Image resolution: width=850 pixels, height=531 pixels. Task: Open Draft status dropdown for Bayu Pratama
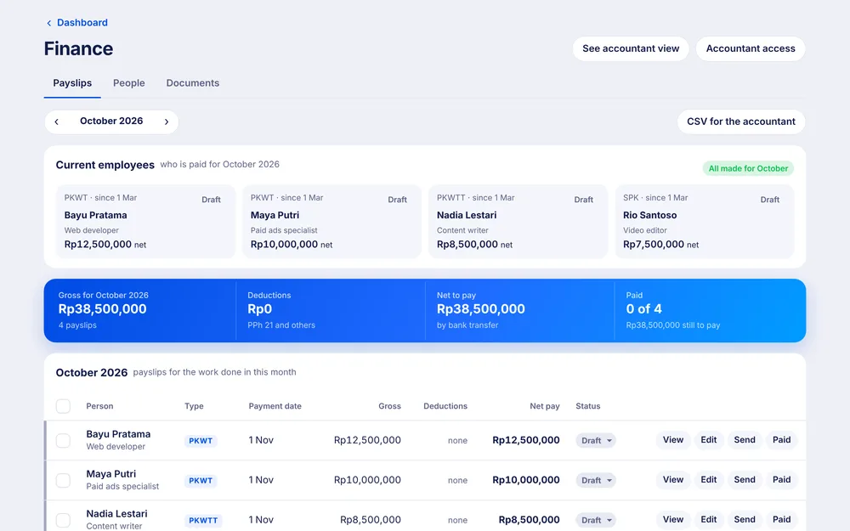pyautogui.click(x=596, y=440)
